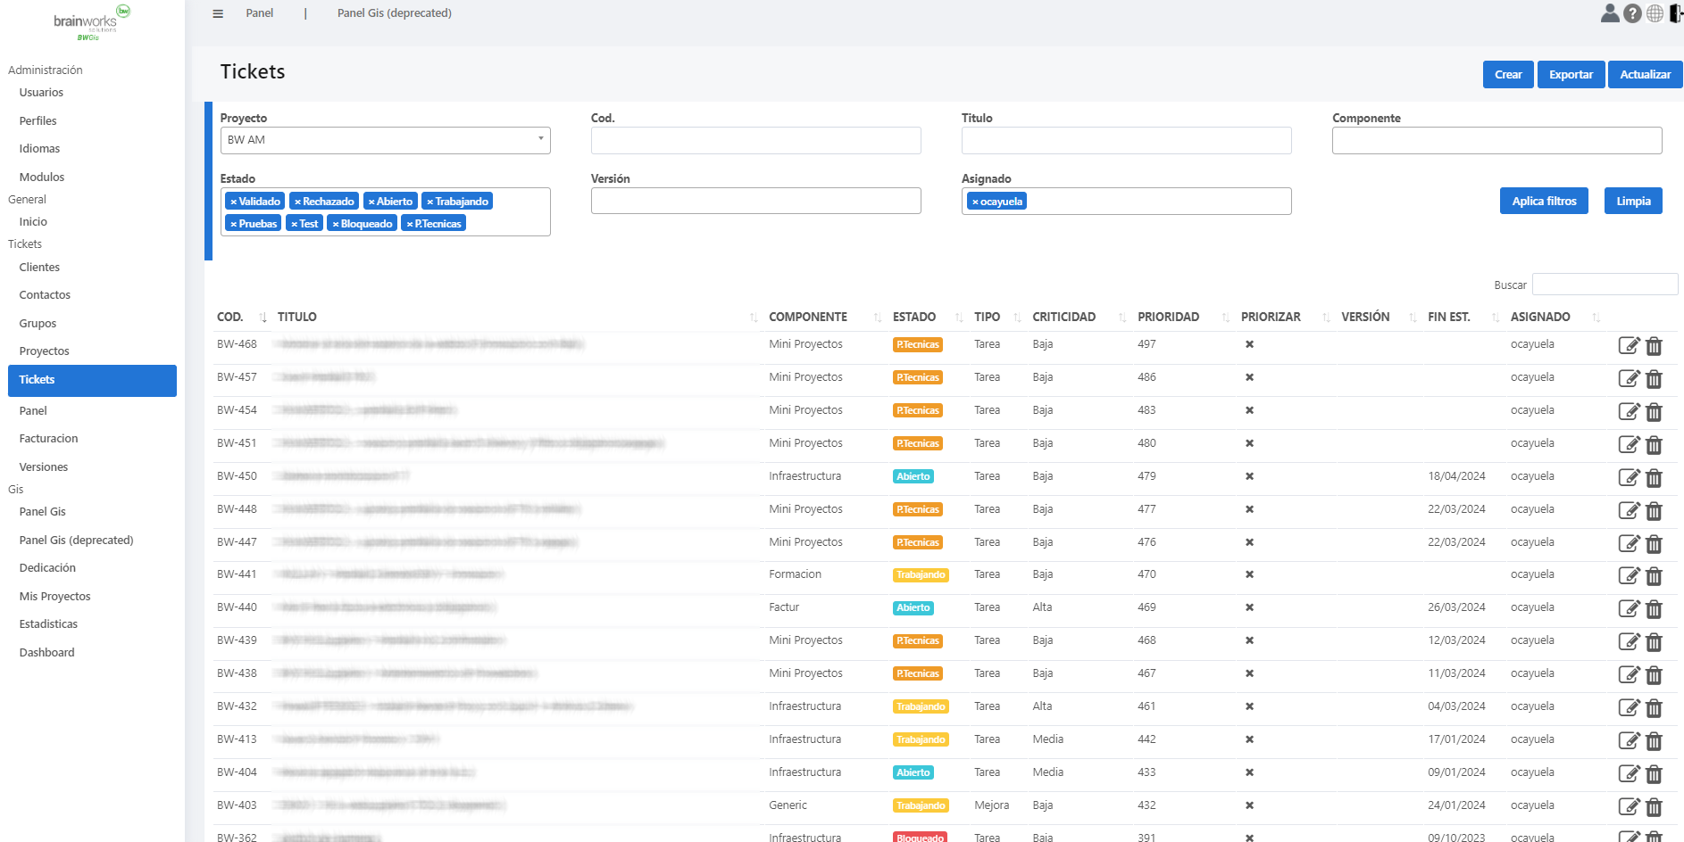Delete ticket BW-450

tap(1654, 478)
